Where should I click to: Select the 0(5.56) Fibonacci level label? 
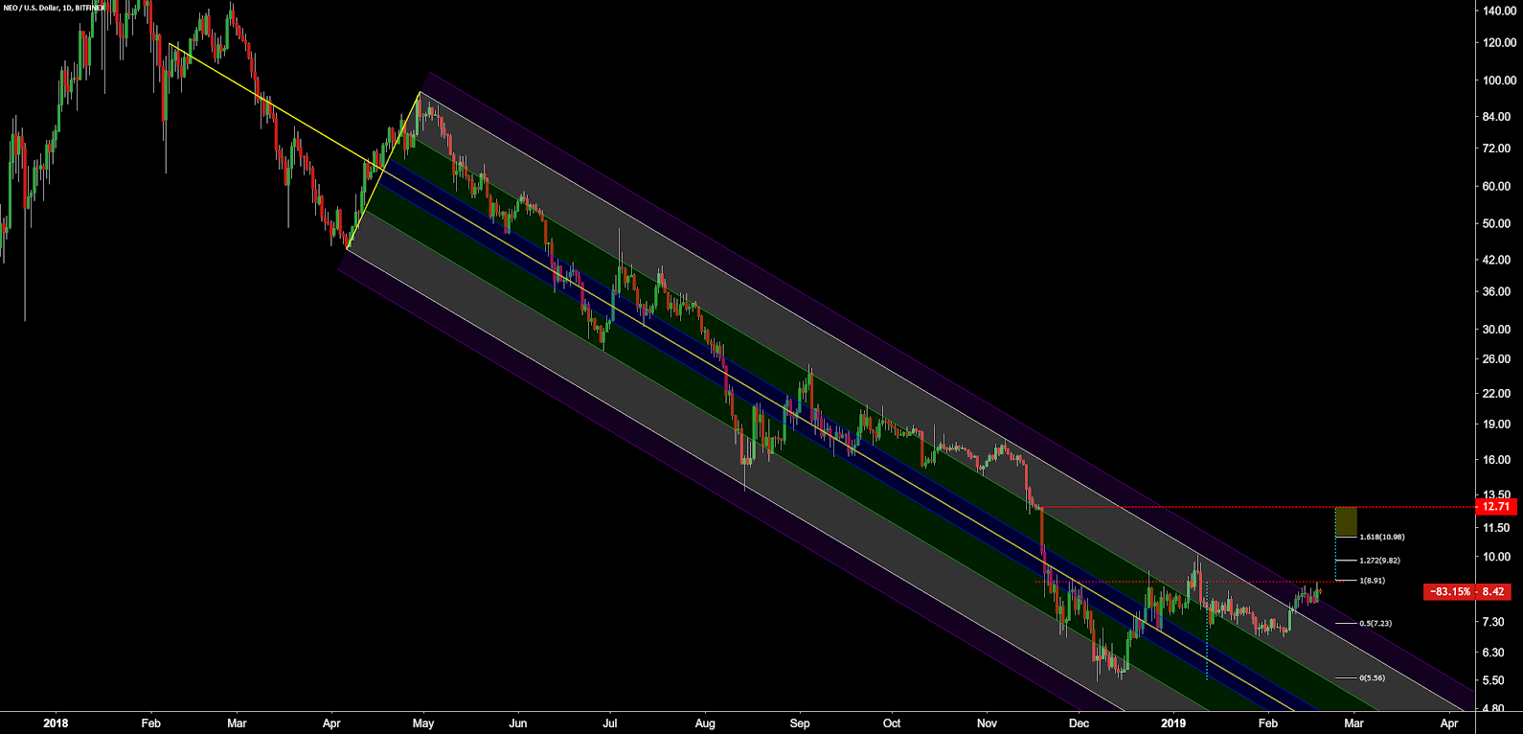tap(1372, 678)
